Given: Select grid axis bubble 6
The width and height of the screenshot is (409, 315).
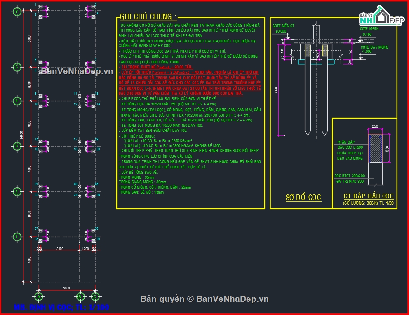Looking at the screenshot, I should (17, 12).
